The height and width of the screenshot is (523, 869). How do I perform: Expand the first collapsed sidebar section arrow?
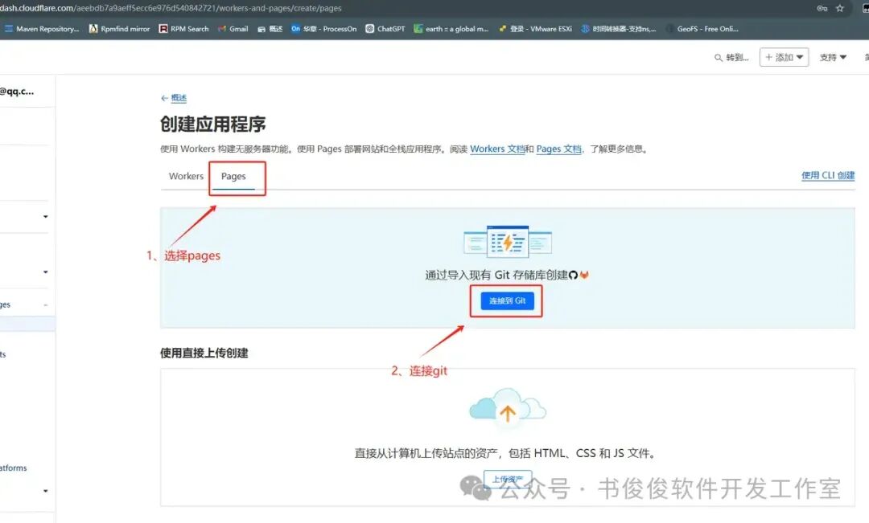pyautogui.click(x=45, y=216)
